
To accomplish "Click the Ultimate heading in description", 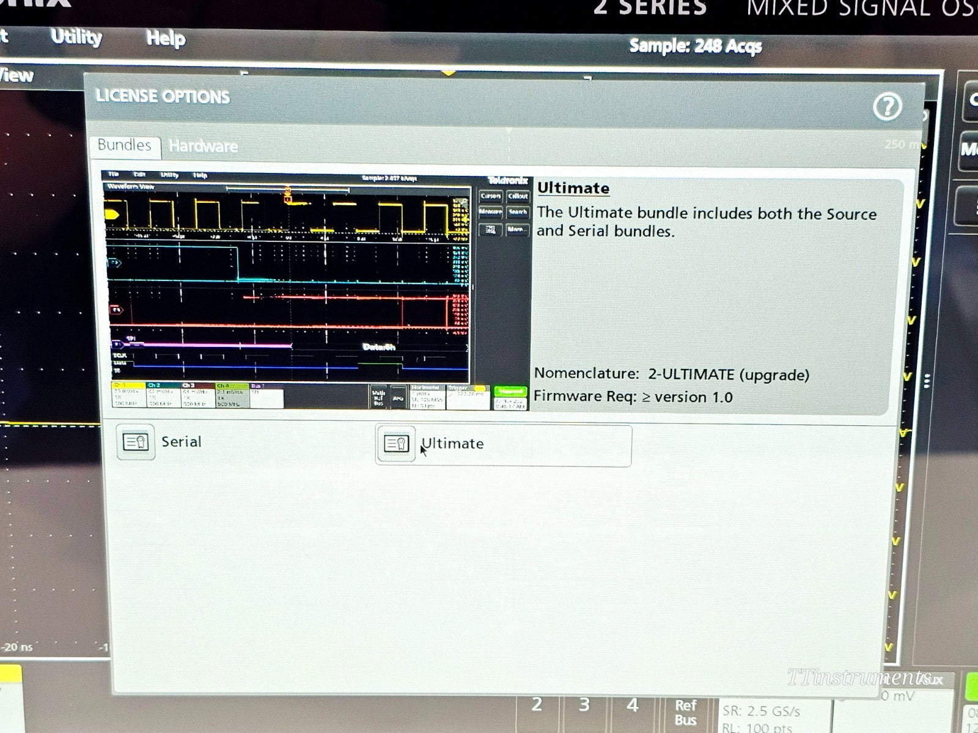I will pos(573,188).
